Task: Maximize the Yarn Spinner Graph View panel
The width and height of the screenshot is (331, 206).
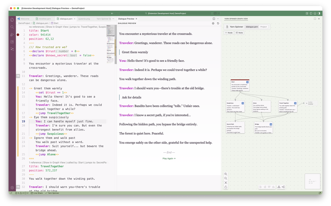Action: pos(315,19)
